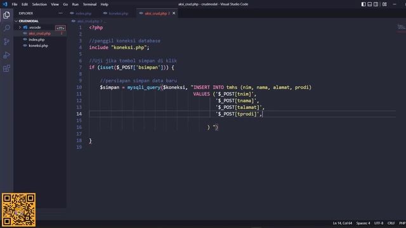Click the file icon beside index.php in Explorer
The height and width of the screenshot is (228, 406).
pos(25,39)
